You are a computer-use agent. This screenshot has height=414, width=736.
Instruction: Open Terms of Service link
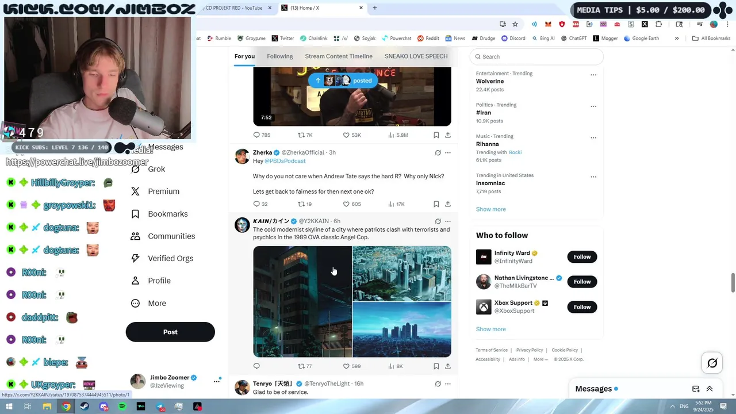[x=492, y=350]
